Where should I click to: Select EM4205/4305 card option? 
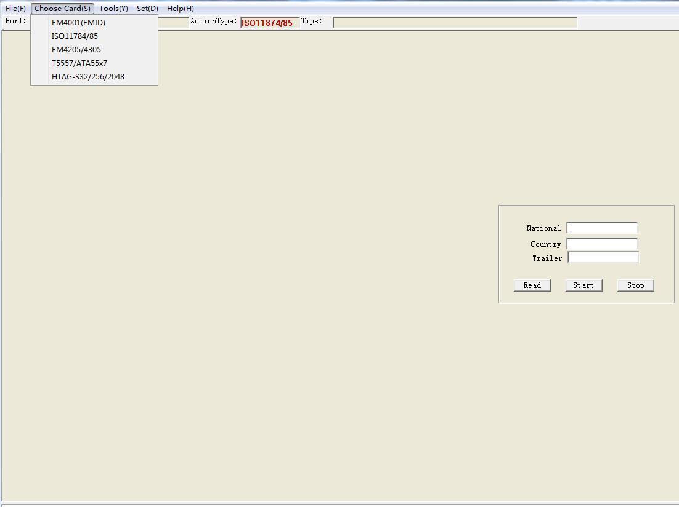(76, 50)
